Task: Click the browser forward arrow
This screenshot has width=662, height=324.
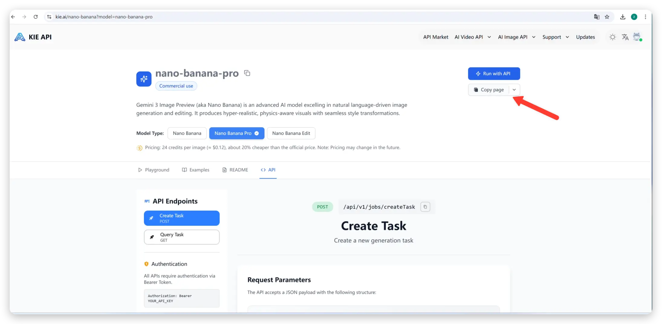Action: coord(24,17)
